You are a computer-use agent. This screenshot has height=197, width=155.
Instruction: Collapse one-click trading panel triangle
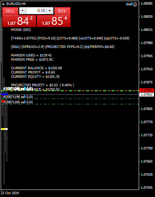4,4
